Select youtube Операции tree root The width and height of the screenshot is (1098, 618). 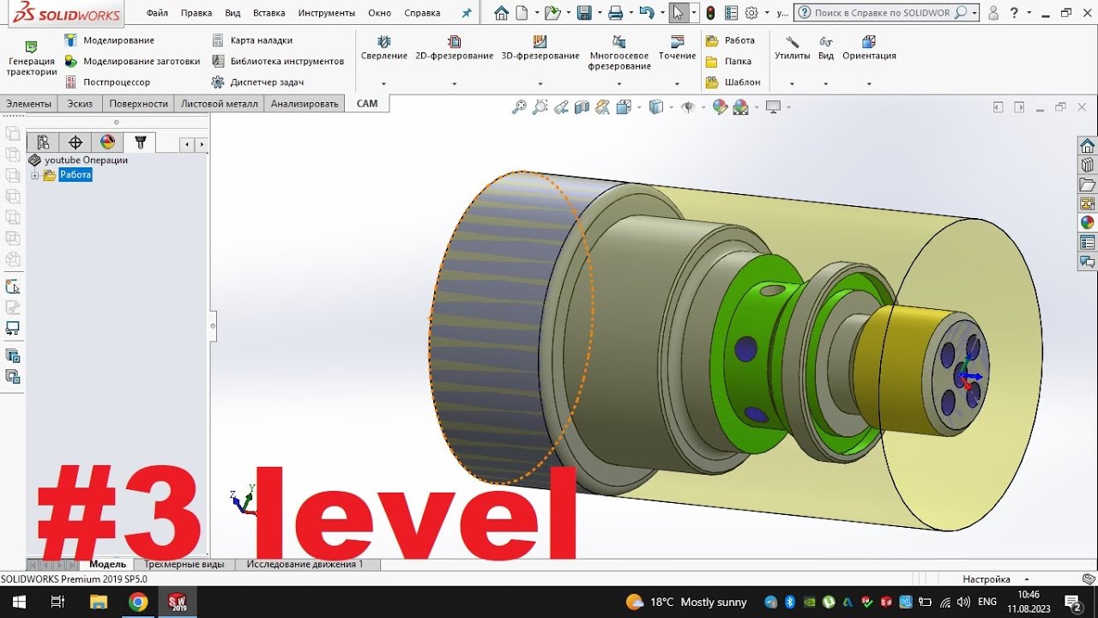(86, 160)
